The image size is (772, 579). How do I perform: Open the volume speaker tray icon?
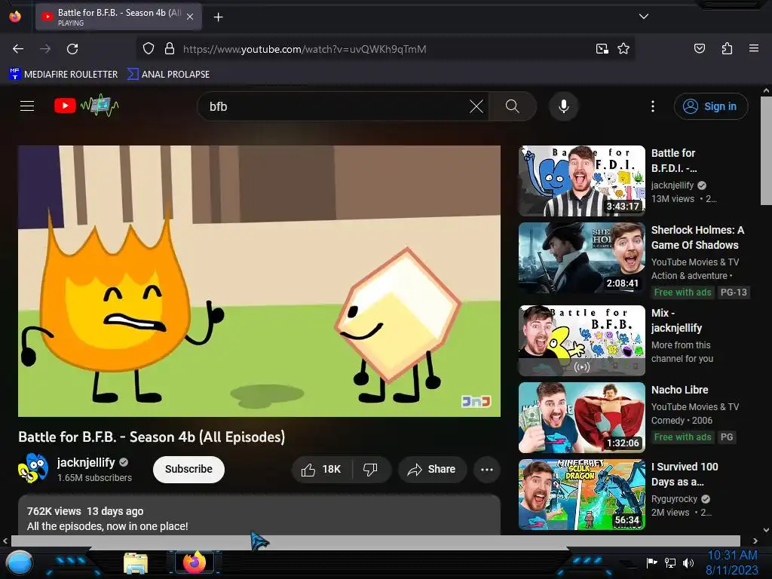pyautogui.click(x=688, y=562)
